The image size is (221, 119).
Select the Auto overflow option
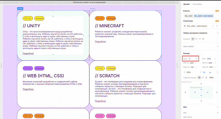(x=211, y=77)
